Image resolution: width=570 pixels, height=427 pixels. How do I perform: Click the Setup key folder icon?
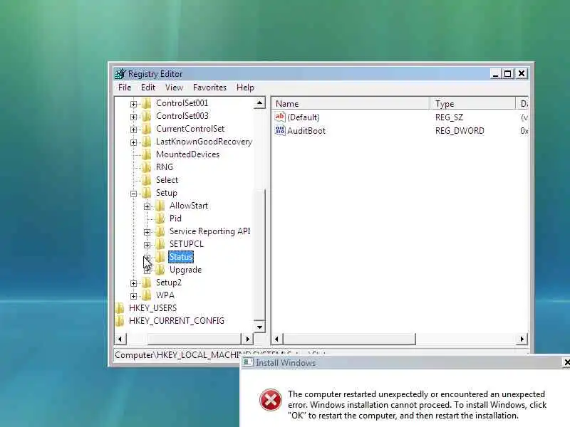(147, 193)
